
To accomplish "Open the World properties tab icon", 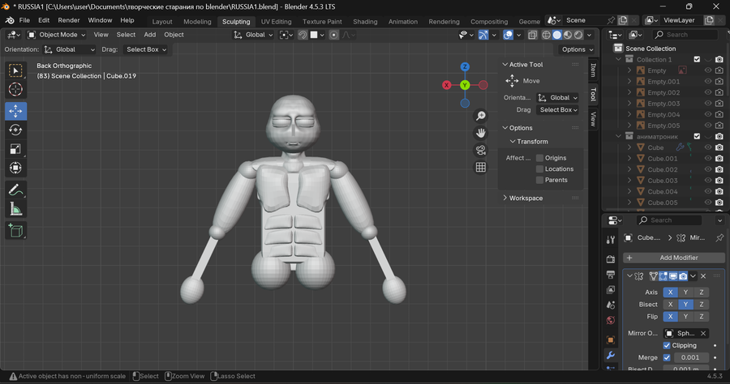I will pos(610,320).
